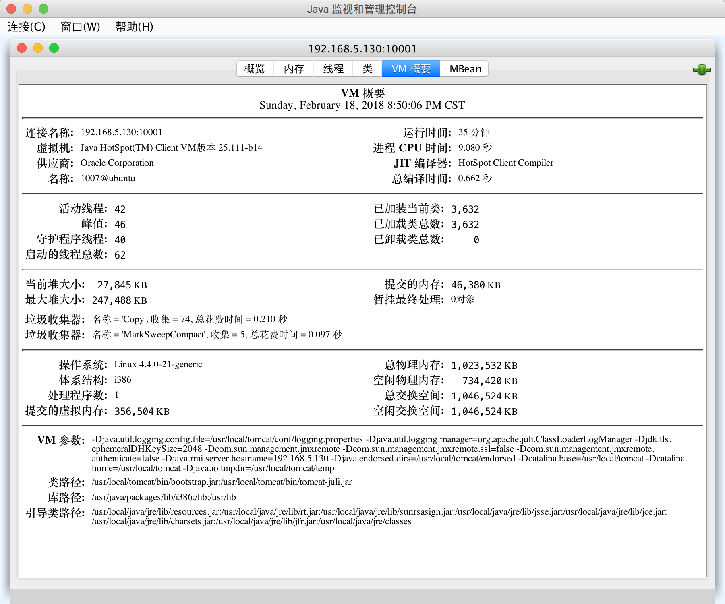Zoom the main Java console window

[x=43, y=8]
